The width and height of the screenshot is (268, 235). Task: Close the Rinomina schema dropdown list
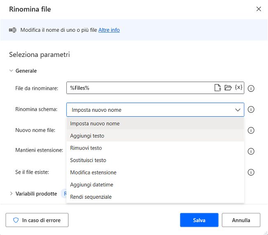pyautogui.click(x=237, y=110)
